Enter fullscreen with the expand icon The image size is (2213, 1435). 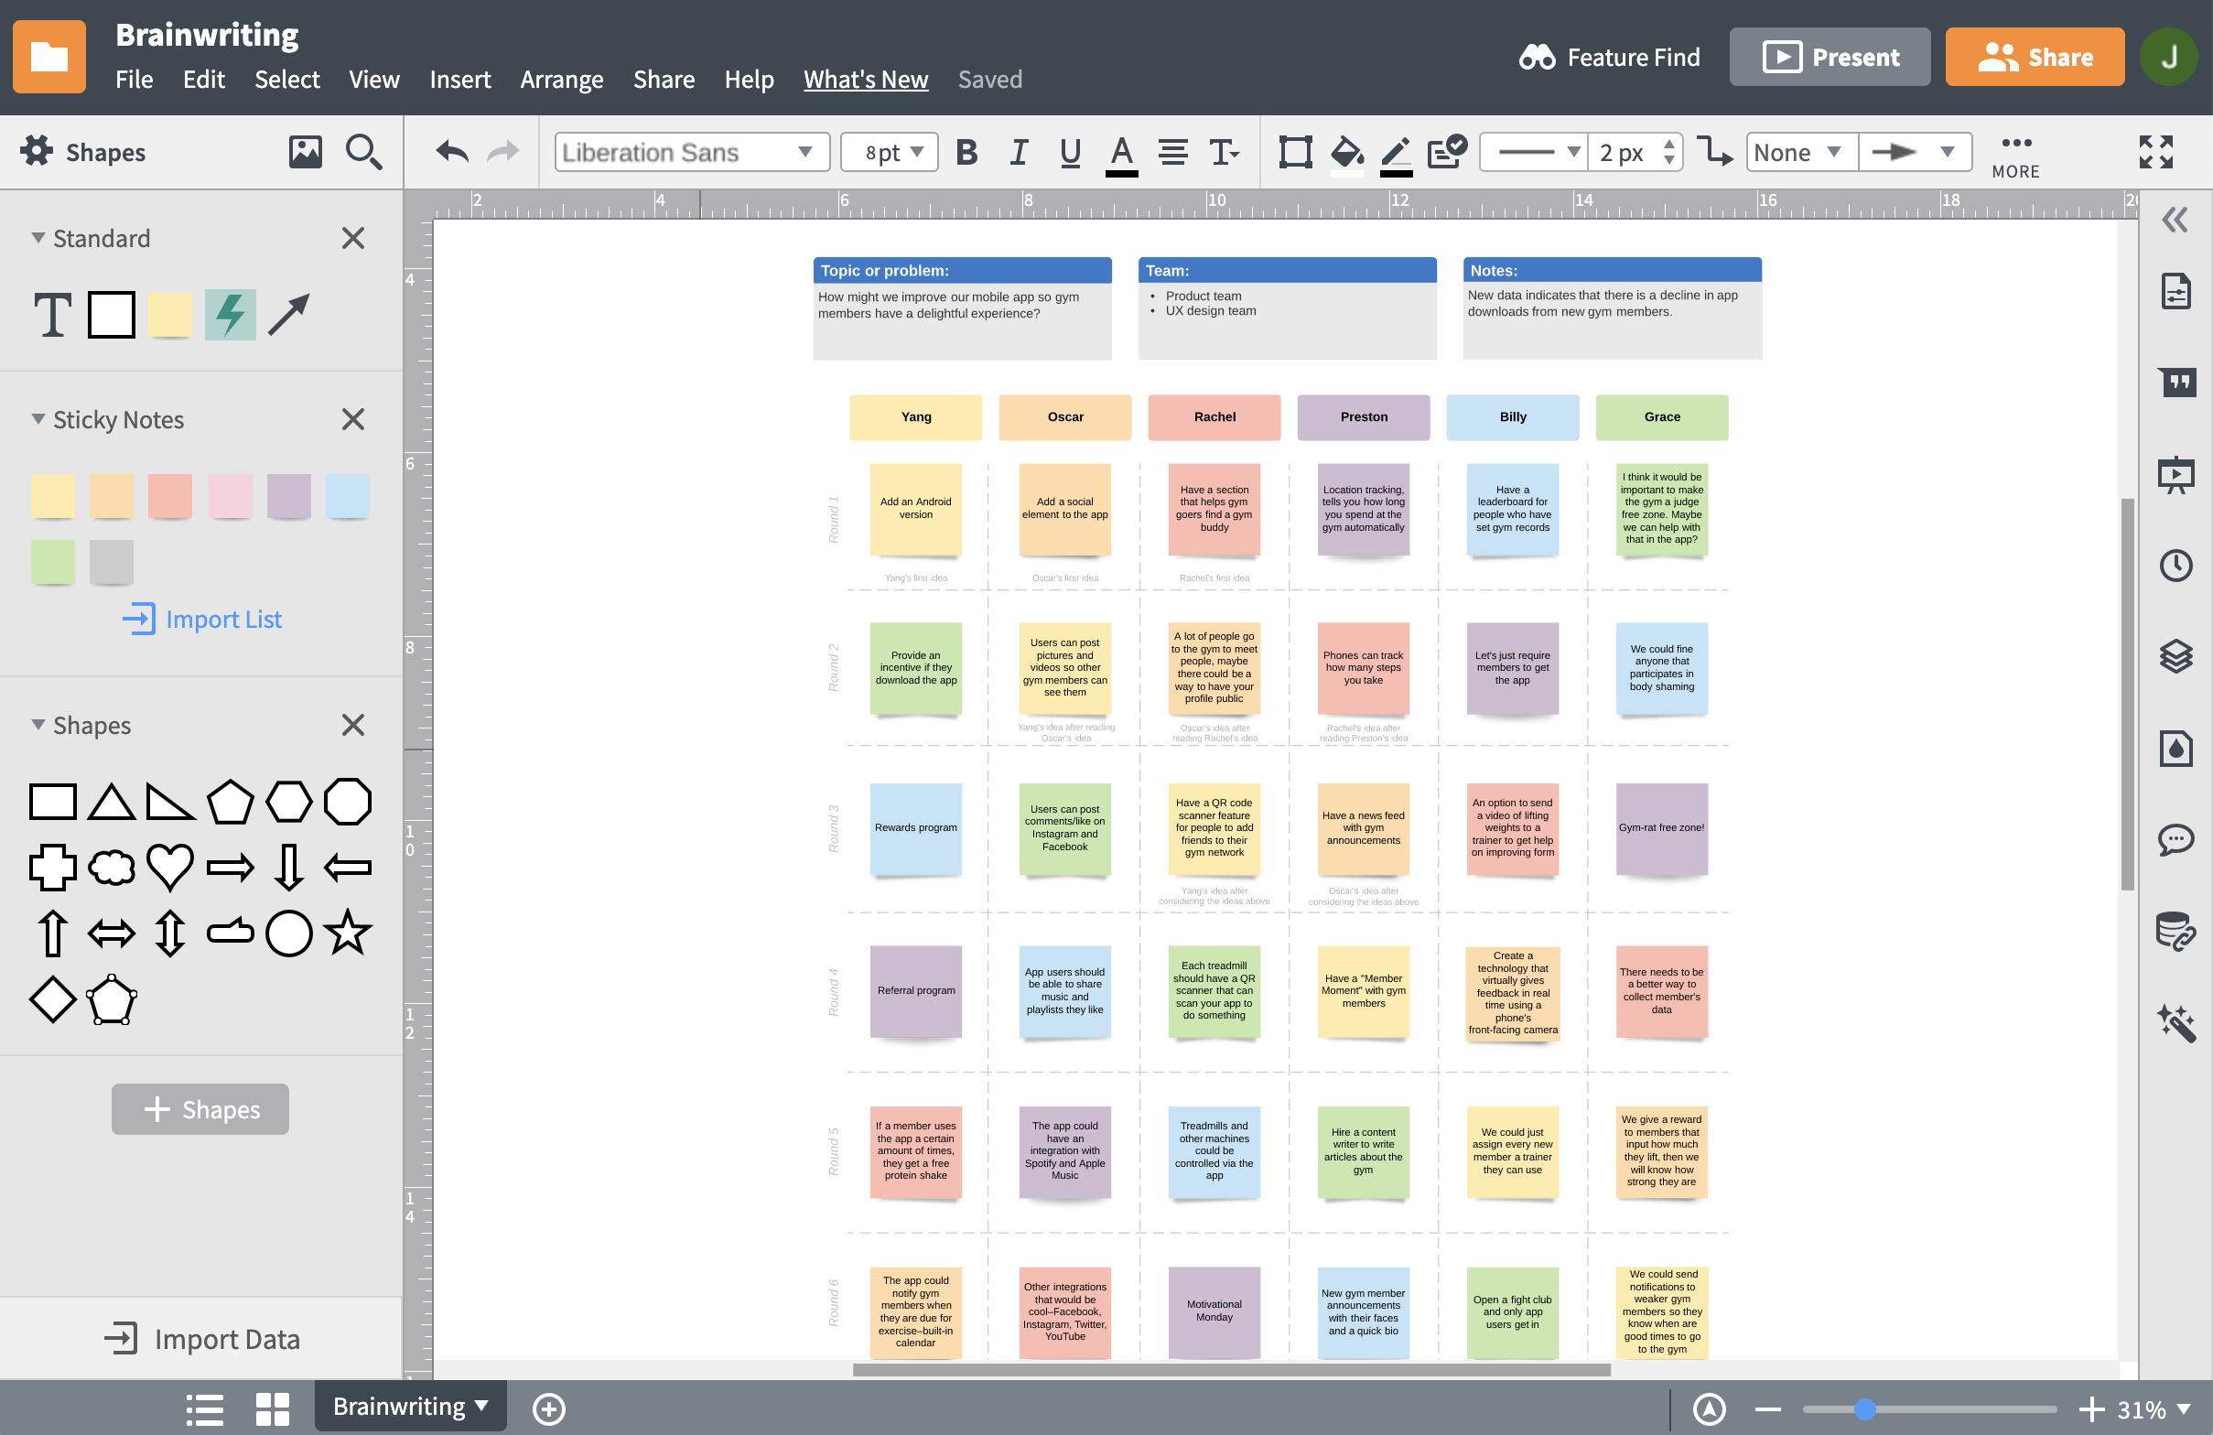point(2155,152)
